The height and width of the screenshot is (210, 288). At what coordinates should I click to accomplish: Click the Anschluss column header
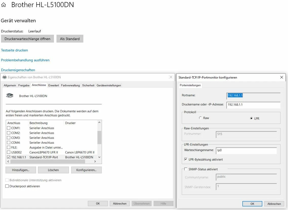pos(17,123)
